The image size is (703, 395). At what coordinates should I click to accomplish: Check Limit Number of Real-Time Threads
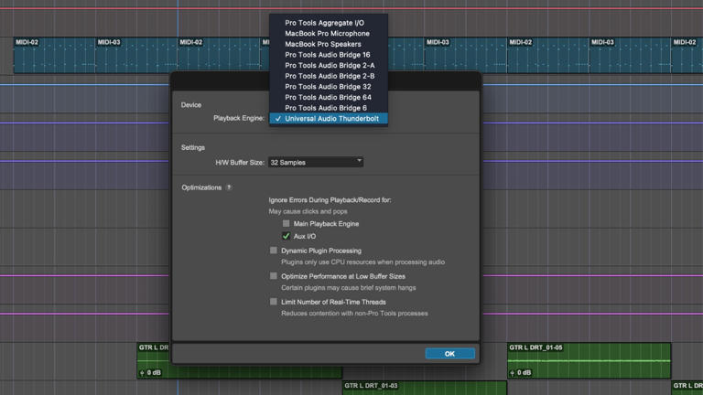pyautogui.click(x=274, y=302)
